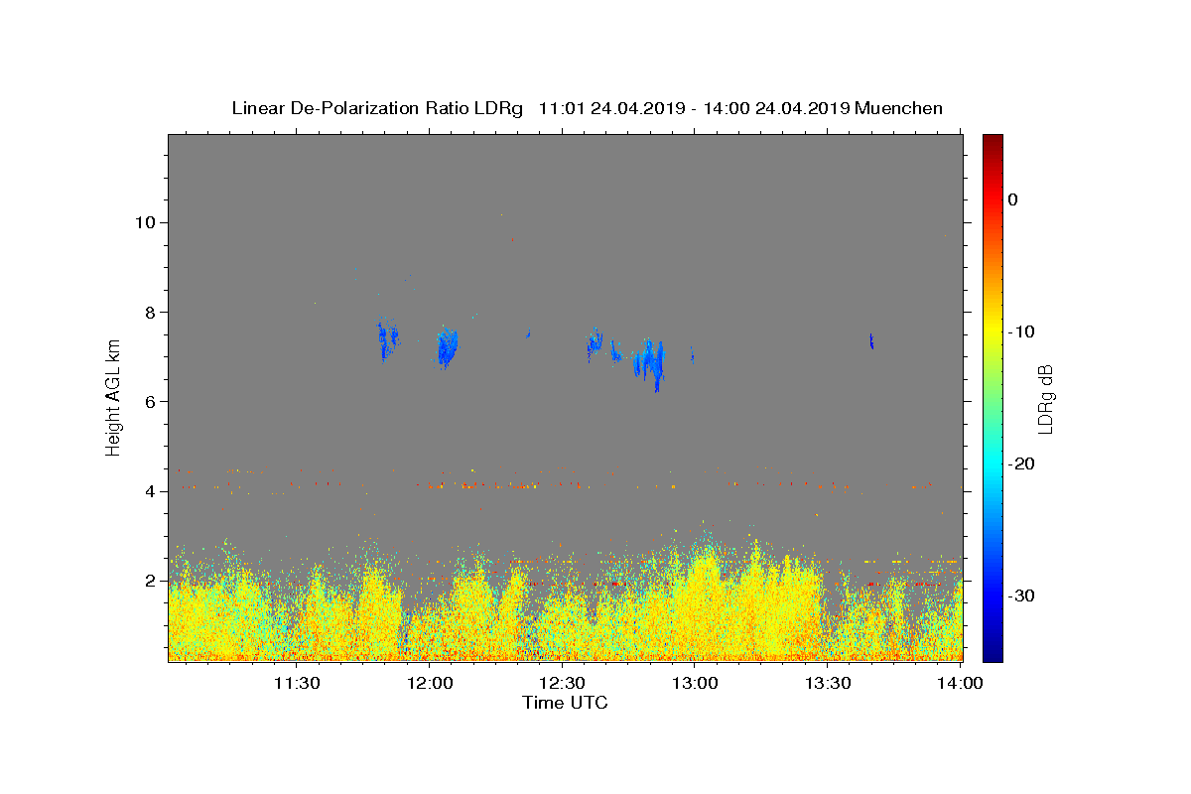Click the location label 'Muenchen' in the title
The image size is (1191, 794).
[x=899, y=108]
